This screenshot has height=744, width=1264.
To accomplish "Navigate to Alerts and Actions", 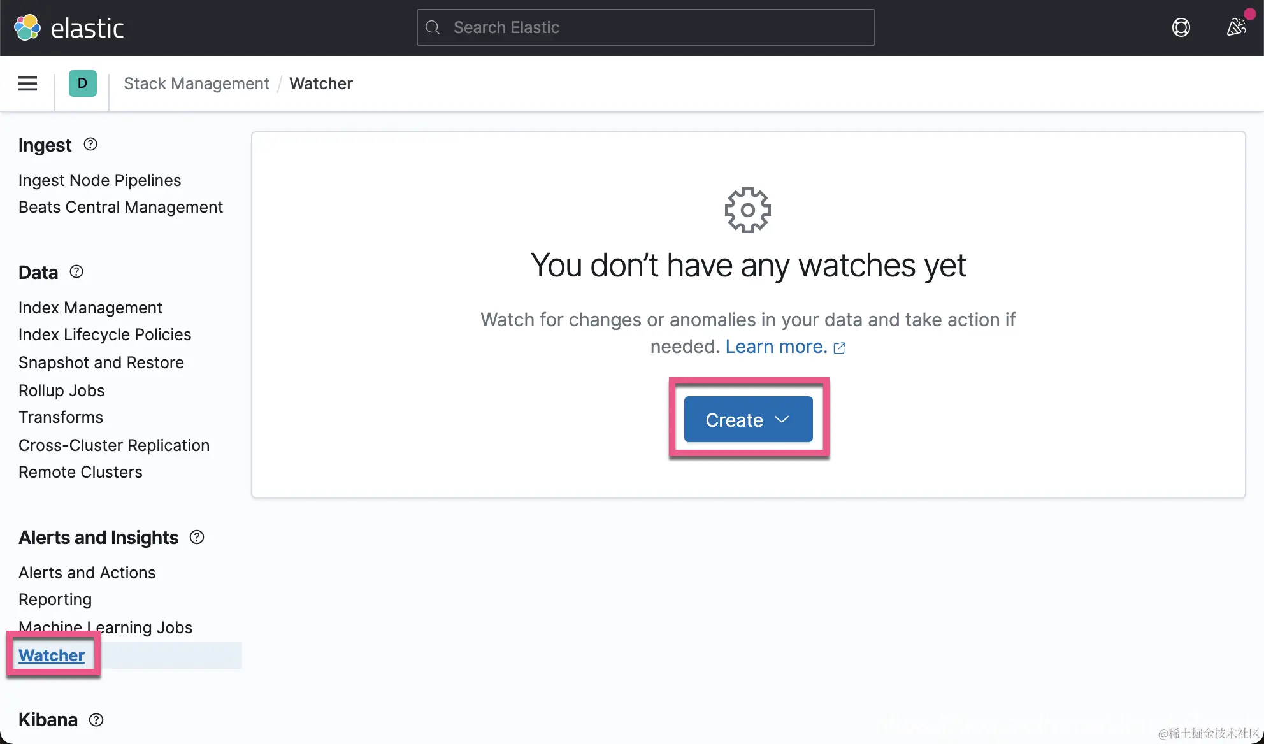I will tap(87, 573).
